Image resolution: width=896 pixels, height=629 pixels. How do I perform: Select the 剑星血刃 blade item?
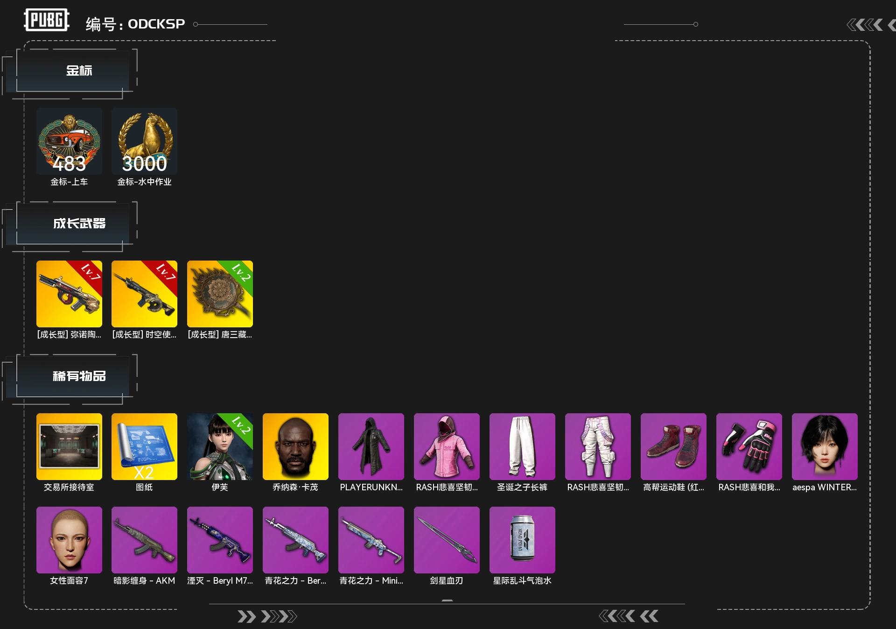447,540
